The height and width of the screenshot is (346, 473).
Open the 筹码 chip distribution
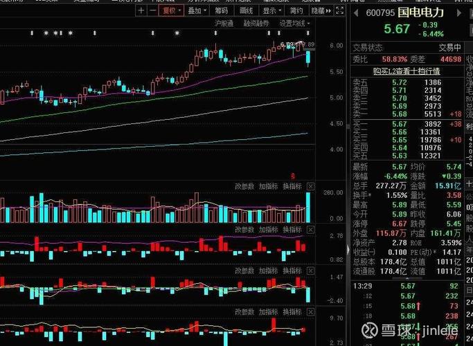click(221, 11)
